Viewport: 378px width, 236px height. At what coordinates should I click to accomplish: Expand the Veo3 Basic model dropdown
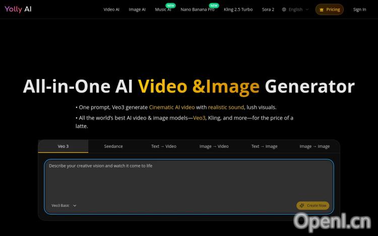point(64,206)
